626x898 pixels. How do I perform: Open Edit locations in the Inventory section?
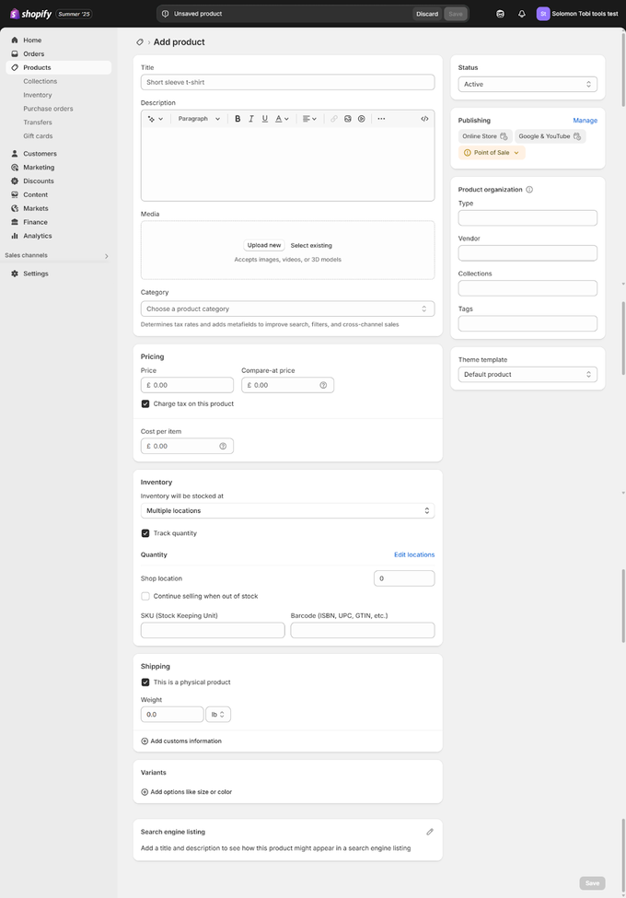tap(414, 554)
